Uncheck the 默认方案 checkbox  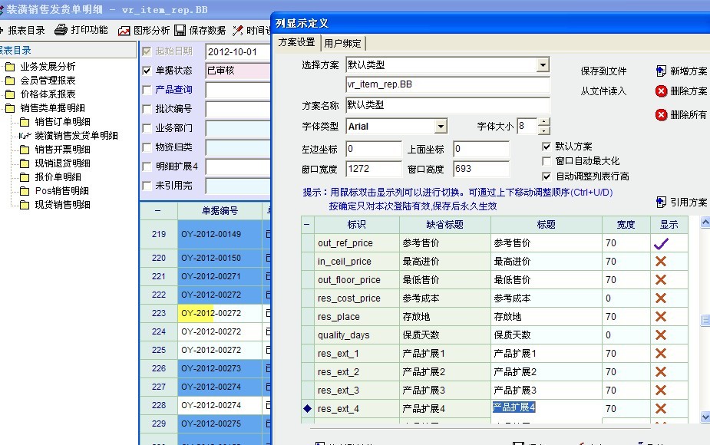[547, 147]
